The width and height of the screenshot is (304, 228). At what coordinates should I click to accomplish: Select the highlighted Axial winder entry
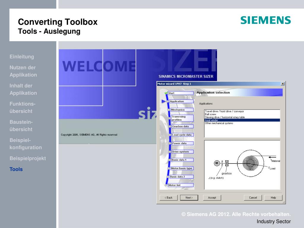pyautogui.click(x=242, y=120)
